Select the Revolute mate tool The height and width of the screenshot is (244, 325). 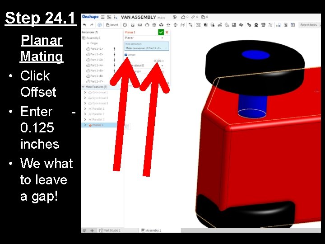click(140, 25)
